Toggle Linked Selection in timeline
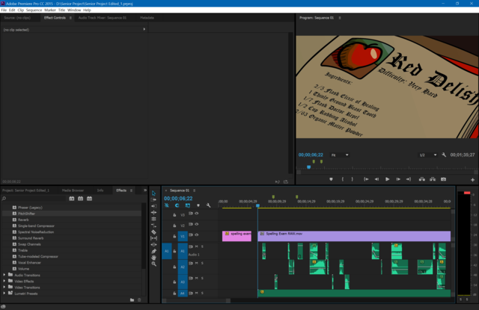479x310 pixels. tap(188, 205)
